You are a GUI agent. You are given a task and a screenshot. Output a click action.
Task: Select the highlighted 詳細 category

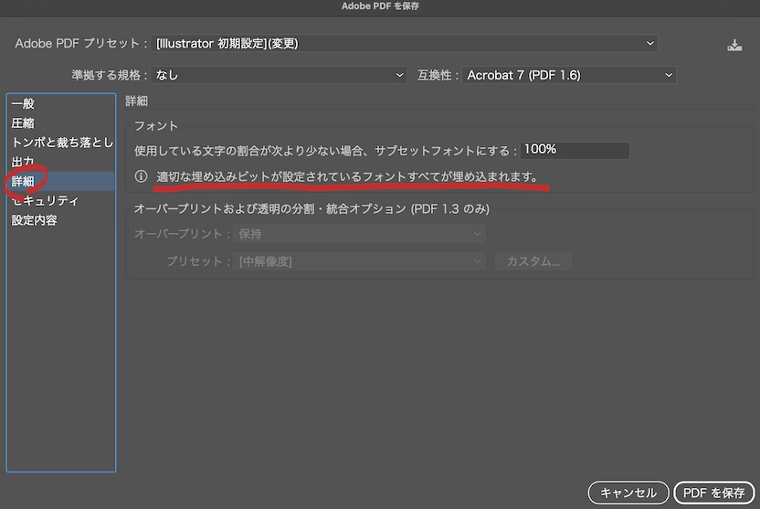(x=61, y=181)
